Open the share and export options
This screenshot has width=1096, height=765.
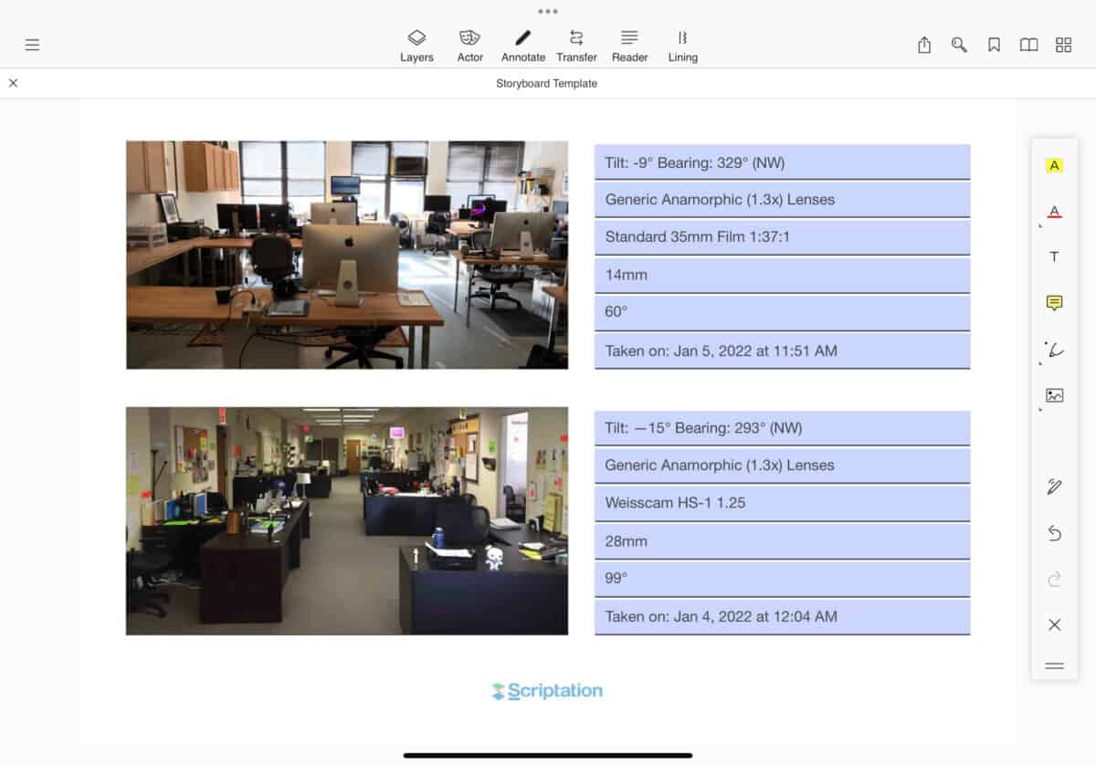coord(923,44)
